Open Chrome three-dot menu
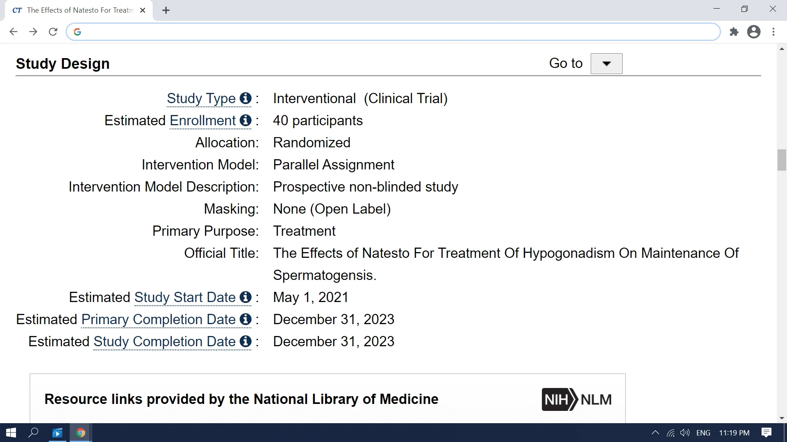Viewport: 787px width, 442px height. [x=773, y=32]
